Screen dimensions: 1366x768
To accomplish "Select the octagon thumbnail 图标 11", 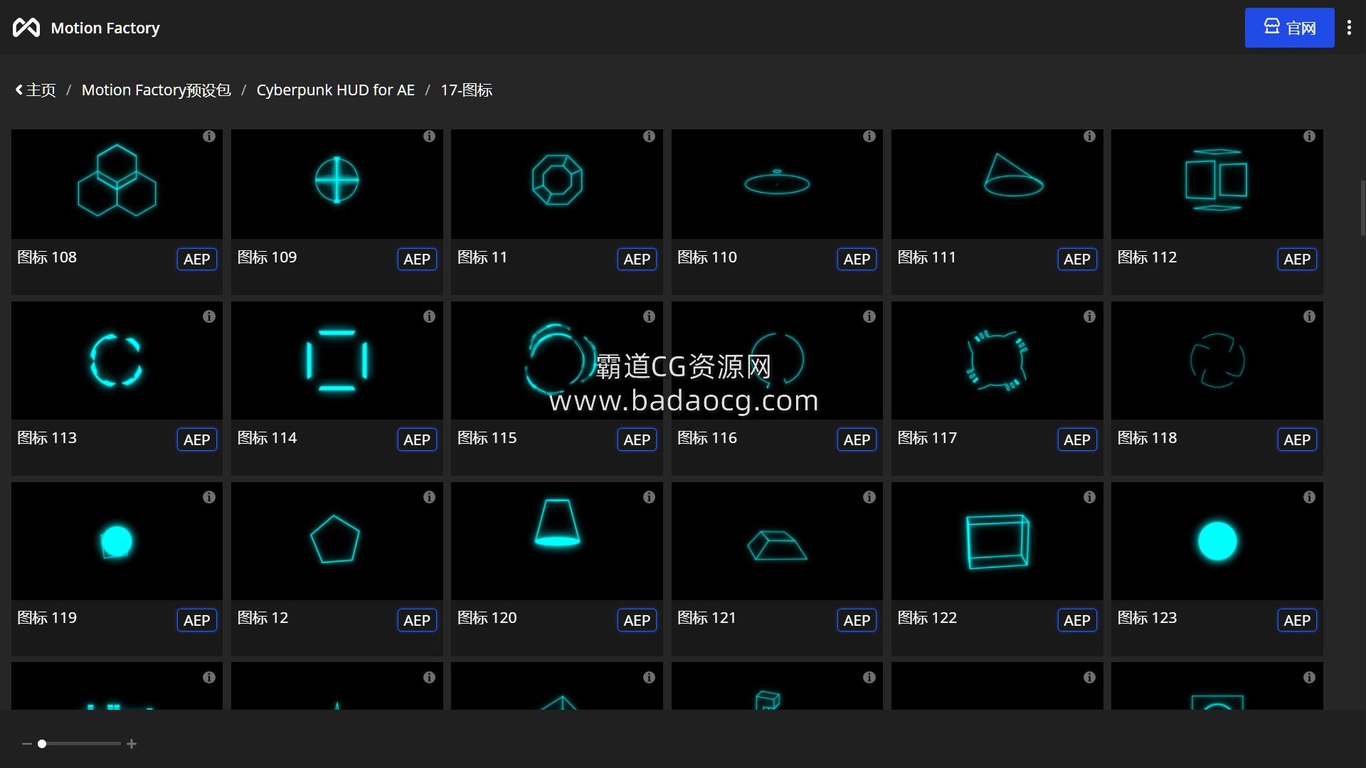I will pyautogui.click(x=557, y=183).
